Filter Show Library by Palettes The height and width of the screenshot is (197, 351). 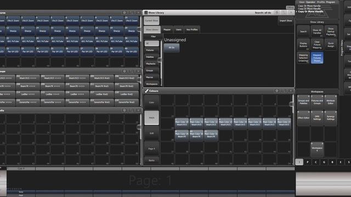[152, 57]
